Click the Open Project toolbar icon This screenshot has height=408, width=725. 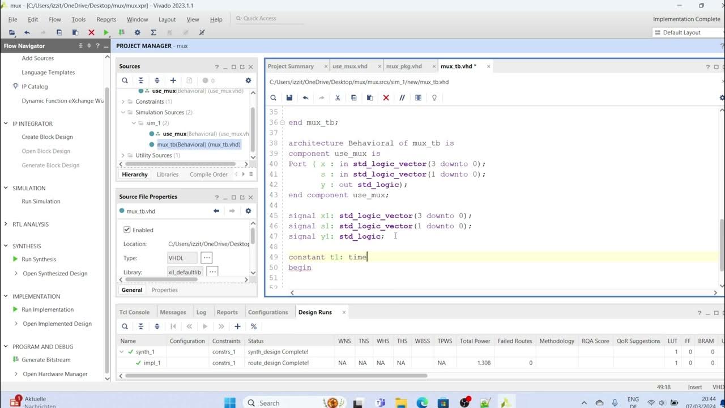(12, 33)
